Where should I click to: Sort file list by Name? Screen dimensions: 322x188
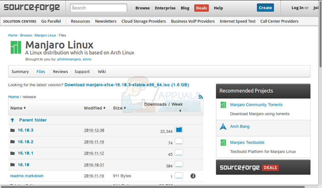click(x=18, y=108)
